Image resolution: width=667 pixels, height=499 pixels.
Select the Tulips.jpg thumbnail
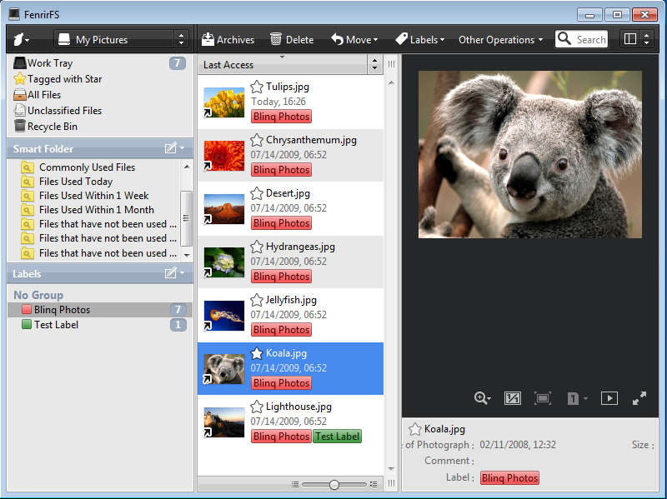tap(224, 102)
